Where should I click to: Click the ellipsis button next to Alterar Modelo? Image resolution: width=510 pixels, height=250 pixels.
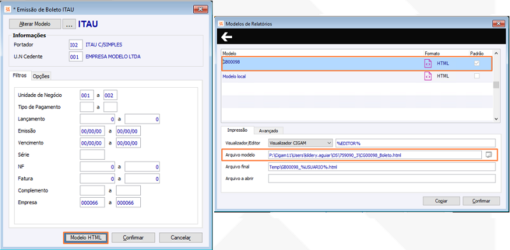click(x=69, y=24)
